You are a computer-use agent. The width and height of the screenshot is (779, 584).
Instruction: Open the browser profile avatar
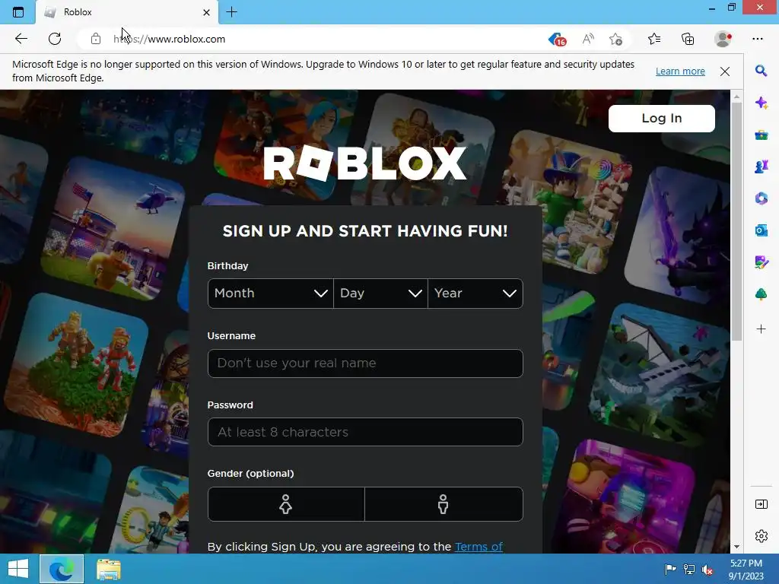[x=723, y=39]
